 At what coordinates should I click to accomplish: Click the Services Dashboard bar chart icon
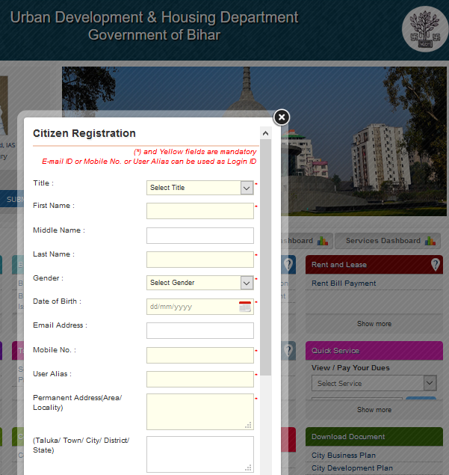pos(432,241)
